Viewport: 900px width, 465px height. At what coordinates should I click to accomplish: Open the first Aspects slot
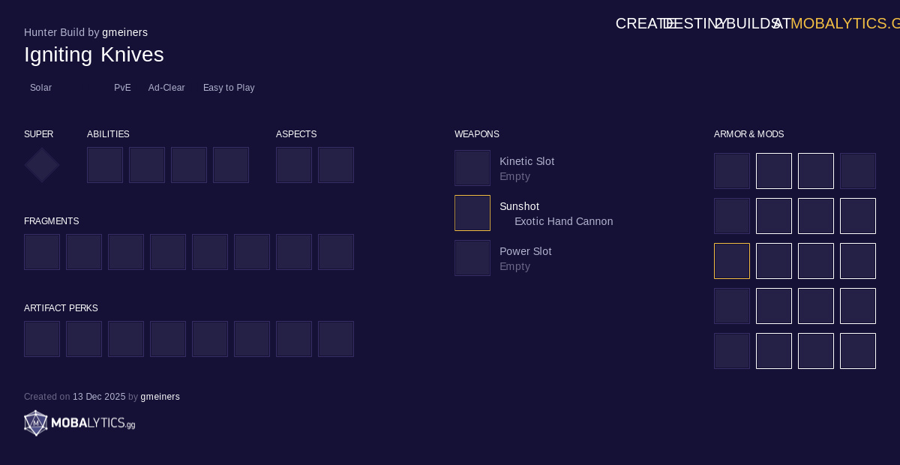point(294,165)
